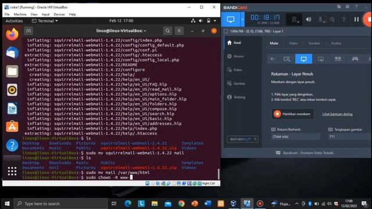372x209 pixels.
Task: Open the Activities overview
Action: click(x=14, y=21)
